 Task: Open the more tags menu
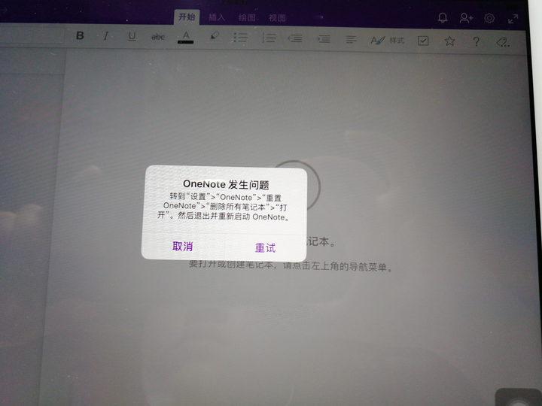click(503, 42)
